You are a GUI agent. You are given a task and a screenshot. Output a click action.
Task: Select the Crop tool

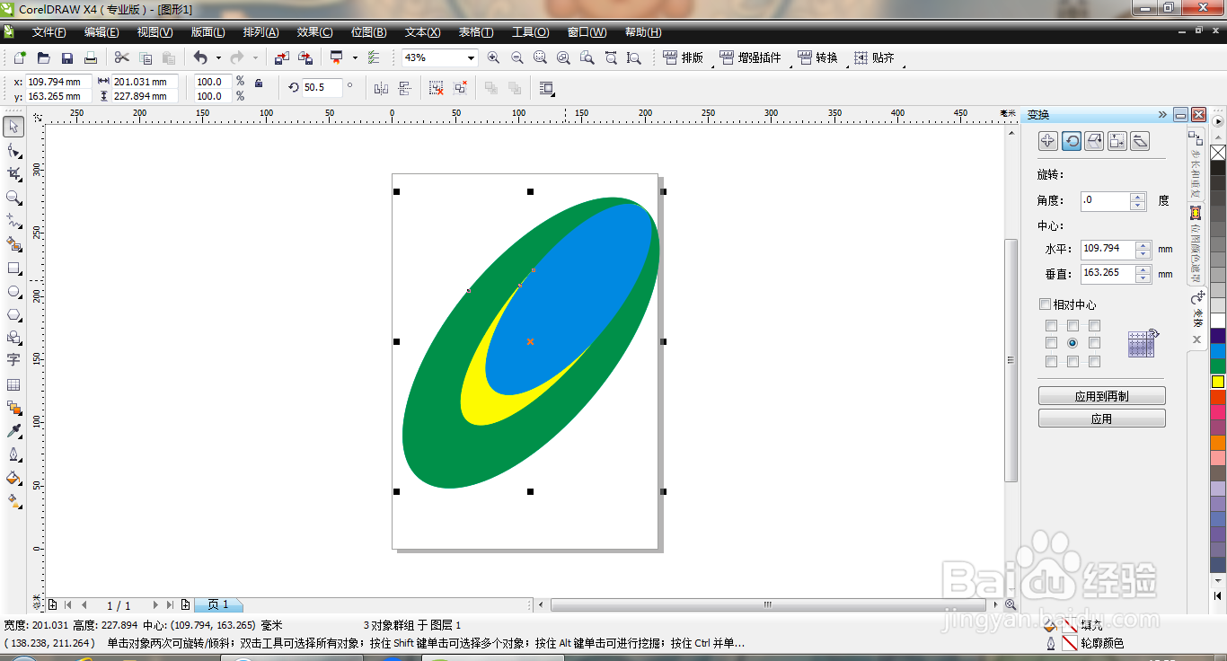tap(13, 173)
